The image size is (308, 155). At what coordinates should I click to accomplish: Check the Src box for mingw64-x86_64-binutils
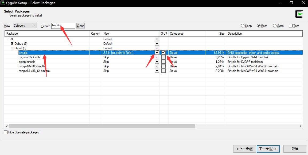point(163,71)
